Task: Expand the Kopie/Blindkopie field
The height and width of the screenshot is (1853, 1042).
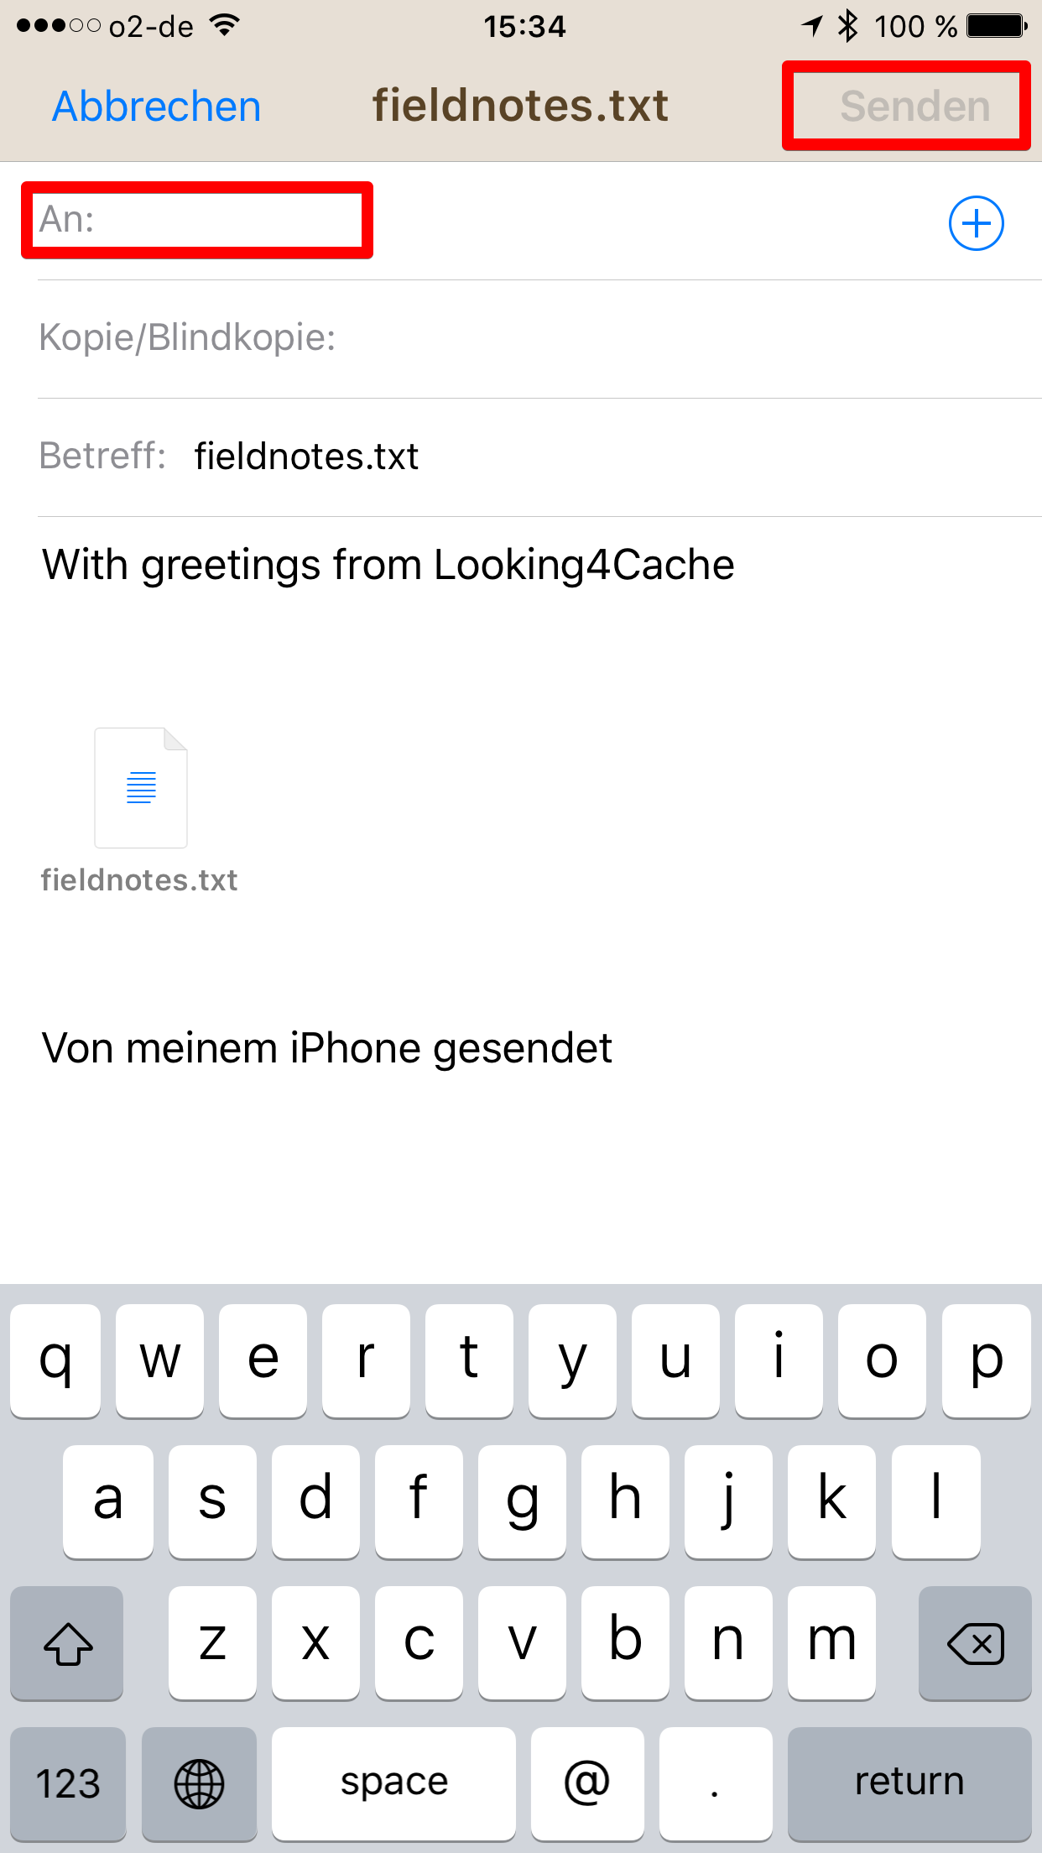Action: coord(539,338)
